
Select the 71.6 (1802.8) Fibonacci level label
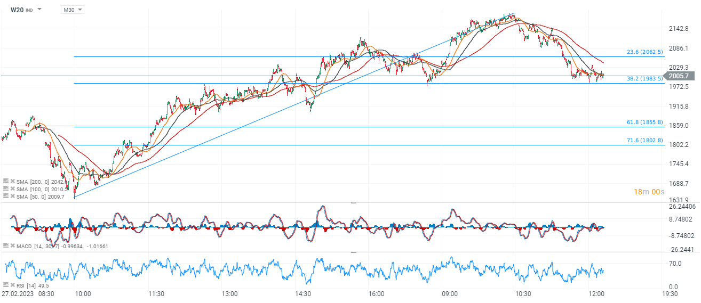644,140
